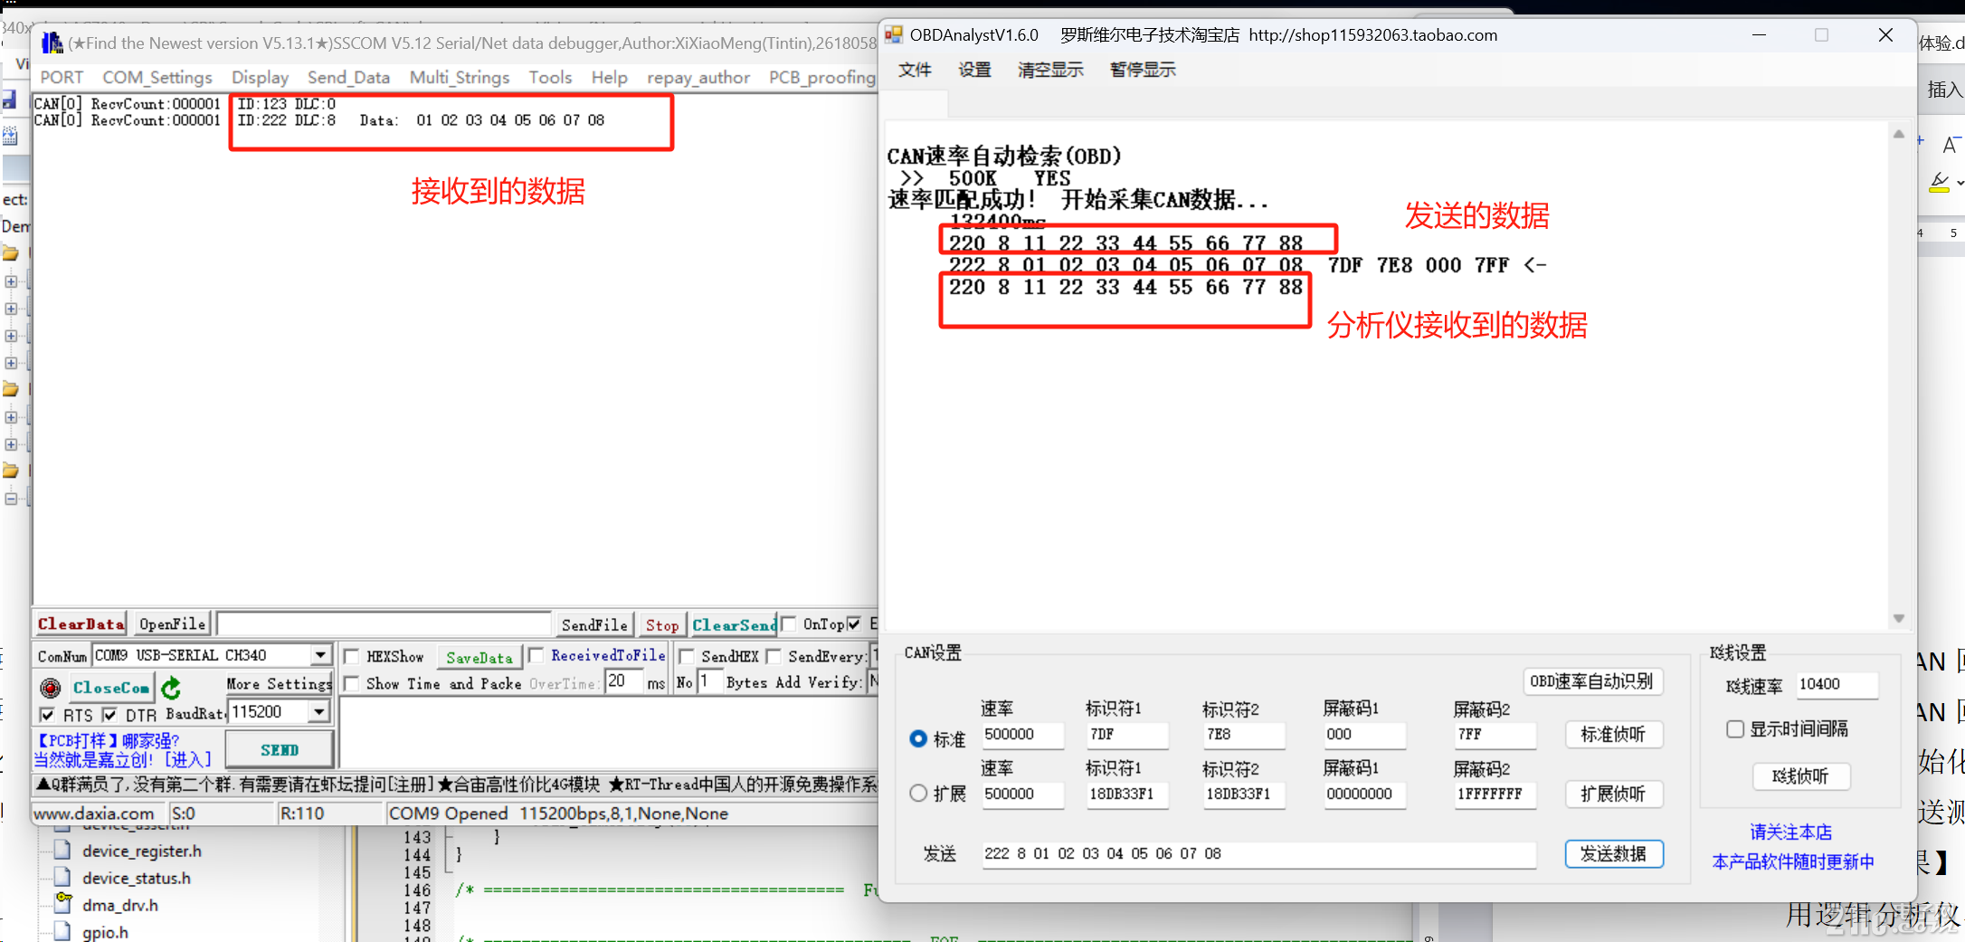
Task: Open the ComNum COM9 port dropdown
Action: click(x=320, y=655)
